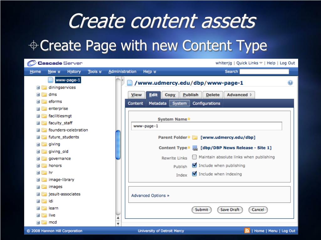The height and width of the screenshot is (240, 321).
Task: Click the learn folder icon
Action: click(x=44, y=208)
